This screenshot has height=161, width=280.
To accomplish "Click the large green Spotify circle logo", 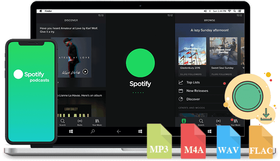I will [x=140, y=63].
